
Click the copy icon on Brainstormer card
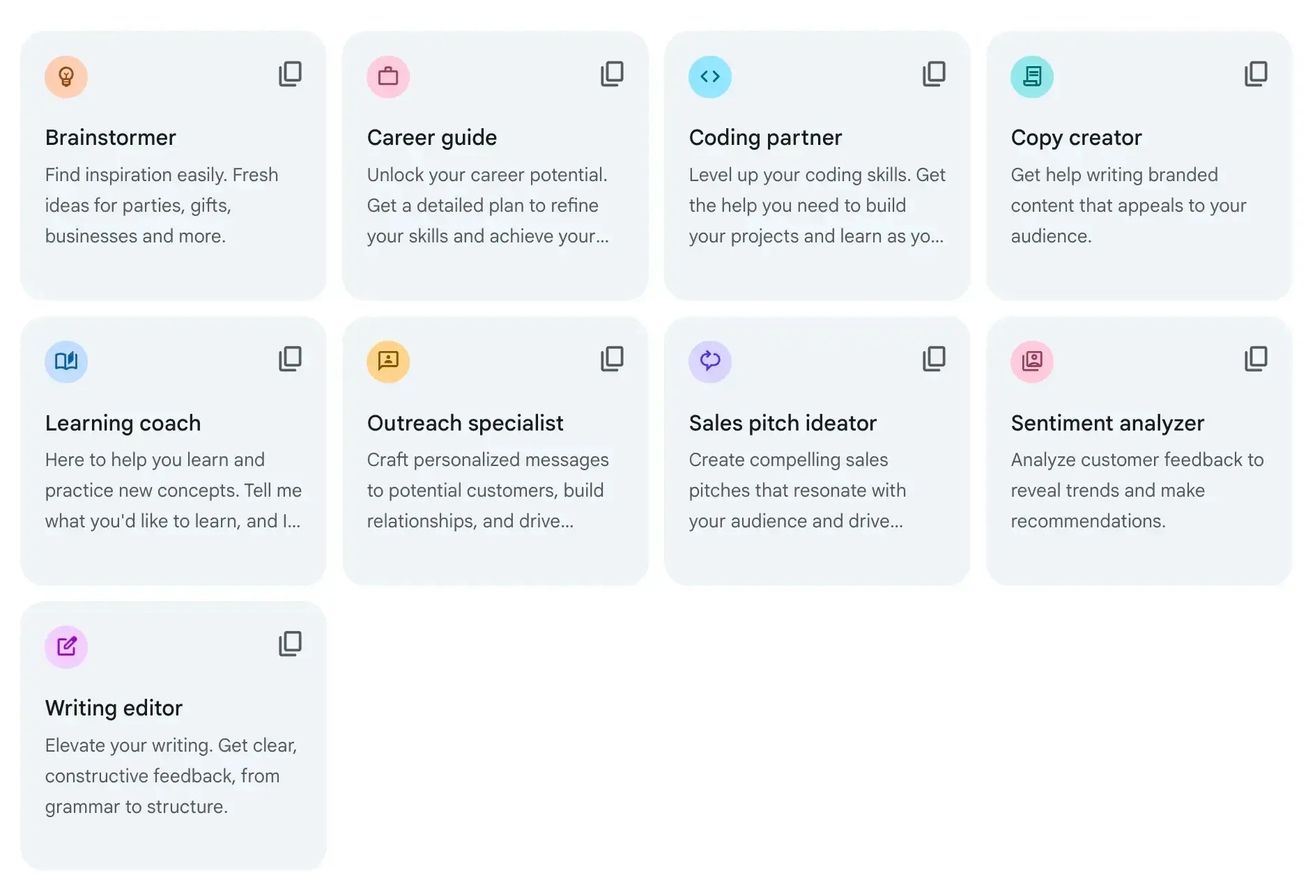(290, 74)
